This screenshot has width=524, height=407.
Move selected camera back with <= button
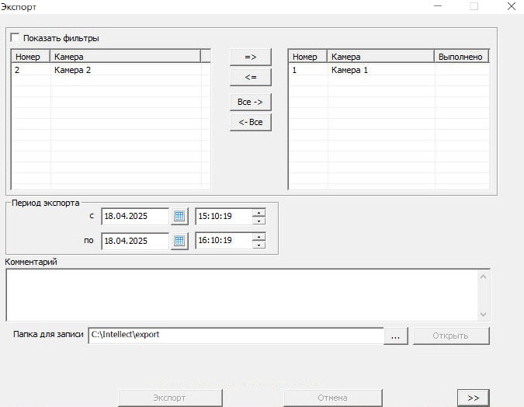tap(250, 77)
